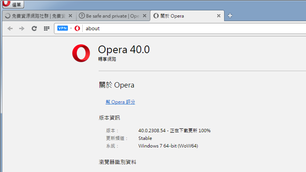This screenshot has height=172, width=306.
Task: Click the Windows 7 64-bit (WoW64) value
Action: (x=168, y=146)
